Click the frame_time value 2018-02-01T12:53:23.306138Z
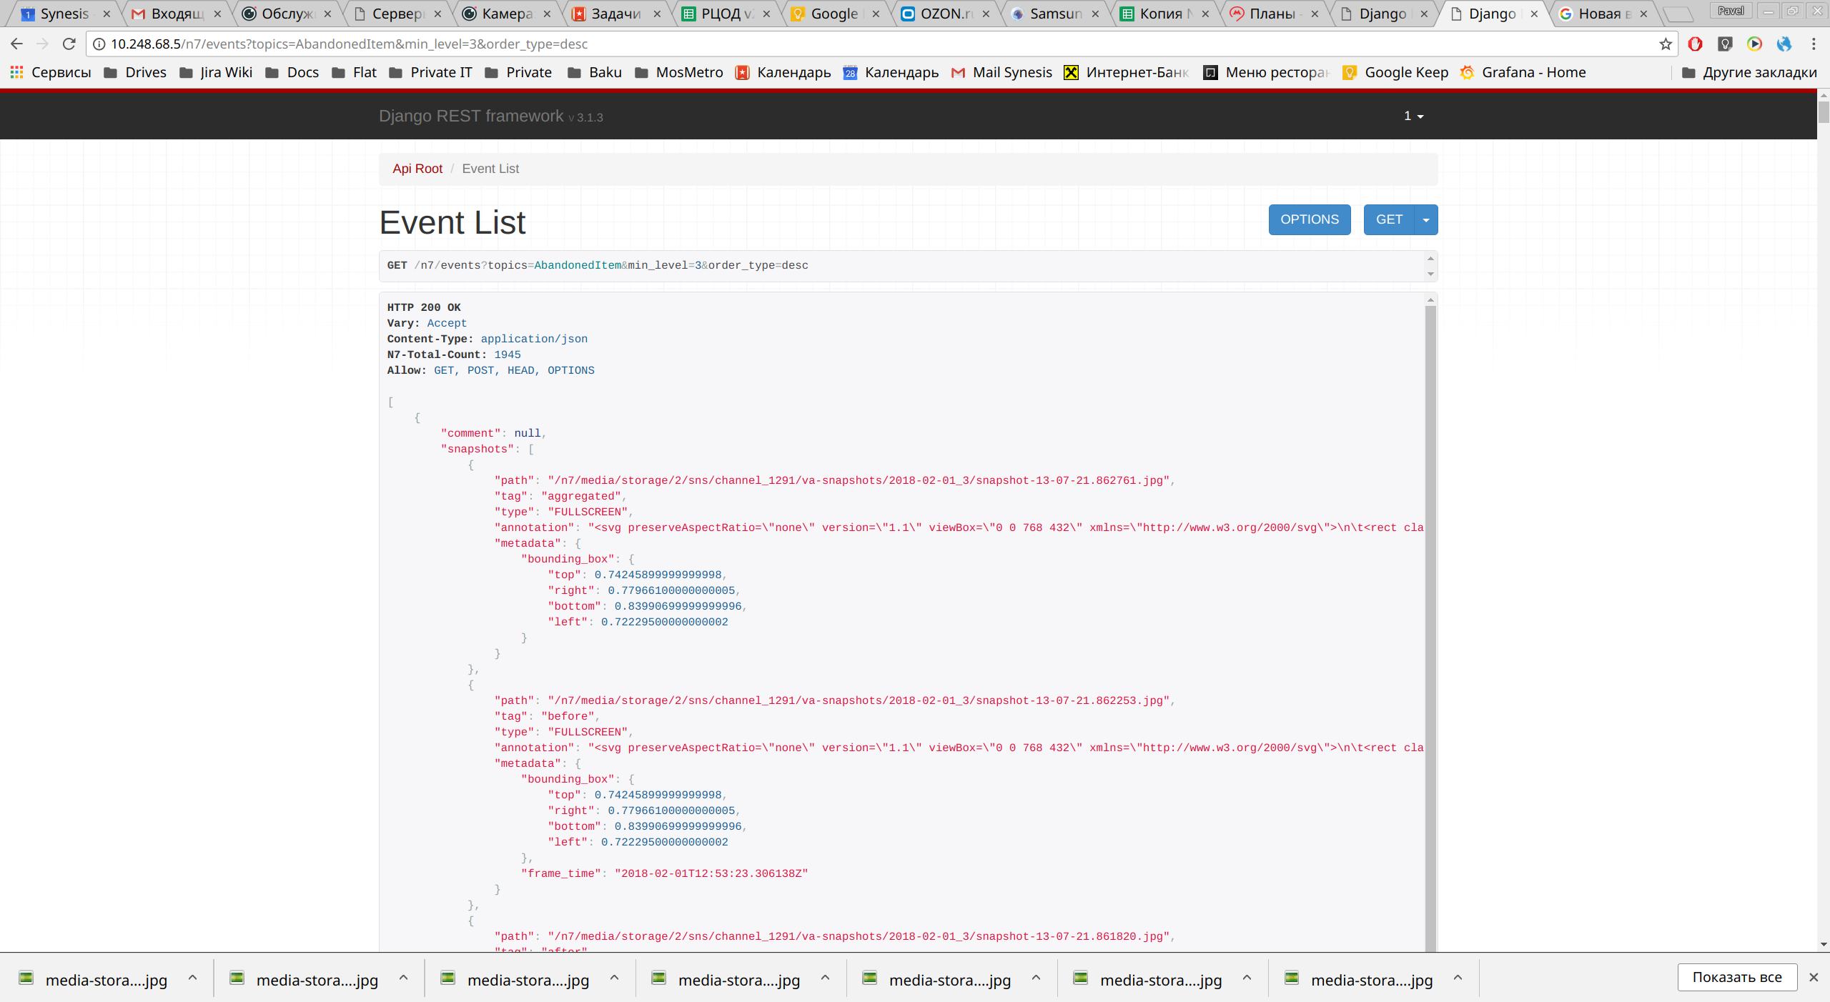Screen dimensions: 1830x1002 (x=711, y=873)
